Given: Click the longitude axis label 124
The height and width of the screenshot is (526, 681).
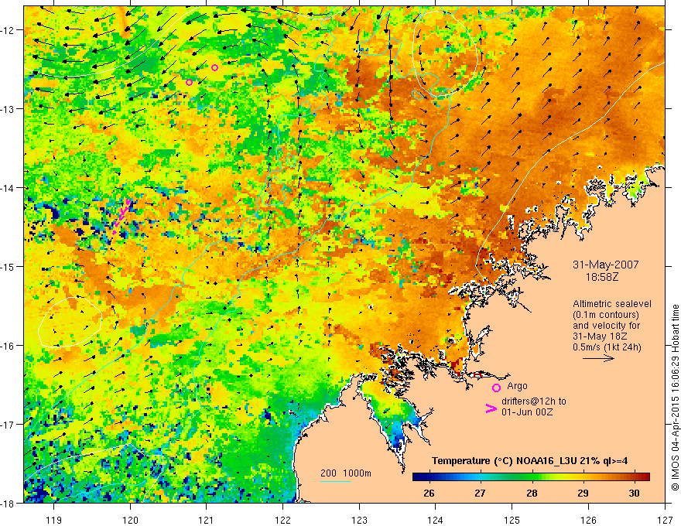Looking at the screenshot, I should point(436,521).
